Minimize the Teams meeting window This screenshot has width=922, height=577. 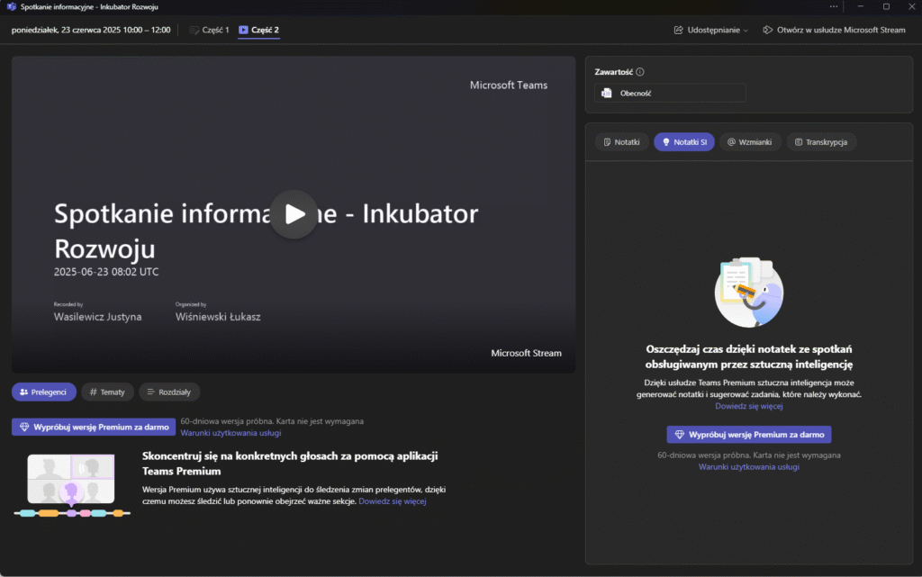click(860, 6)
